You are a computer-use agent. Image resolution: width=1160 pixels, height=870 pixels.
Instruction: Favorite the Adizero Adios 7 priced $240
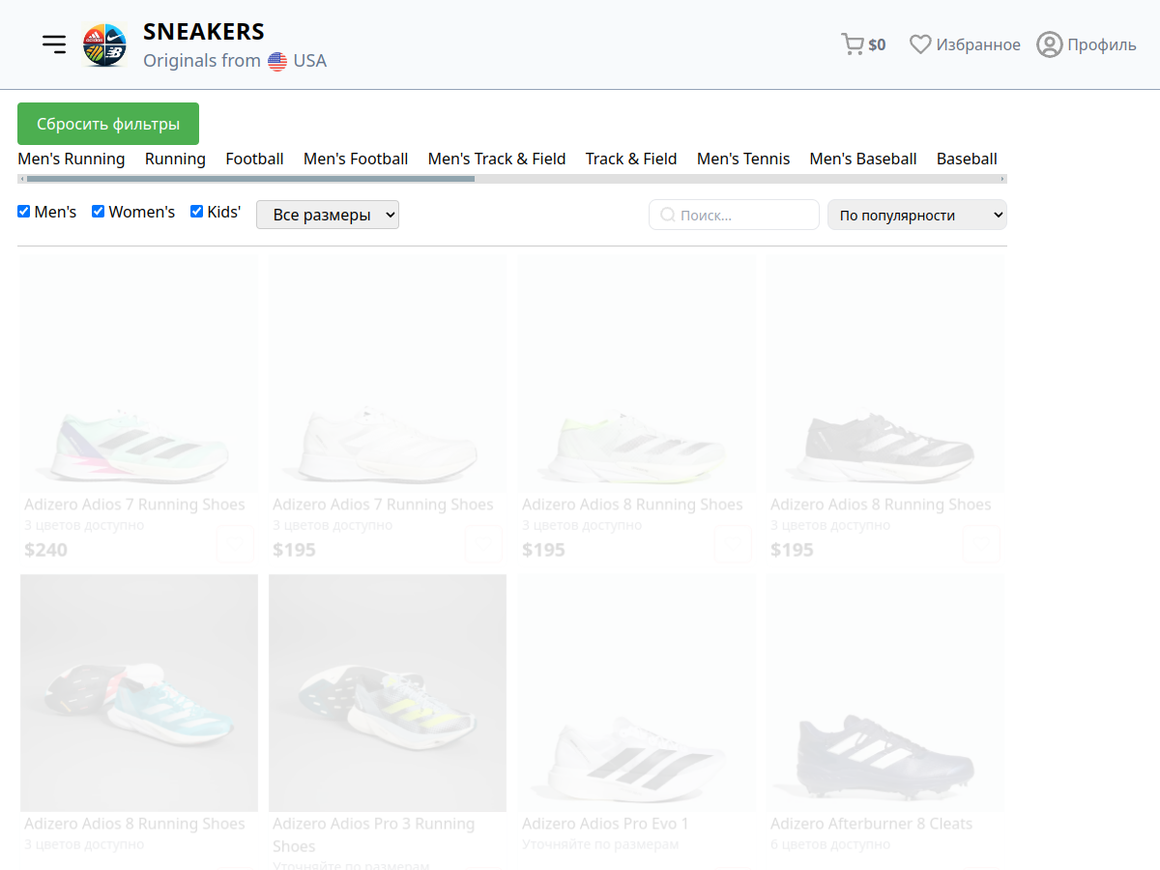click(235, 544)
